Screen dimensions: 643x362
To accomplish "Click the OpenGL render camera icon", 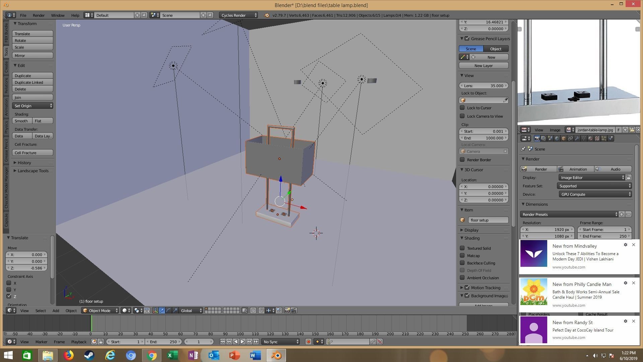I will point(287,310).
